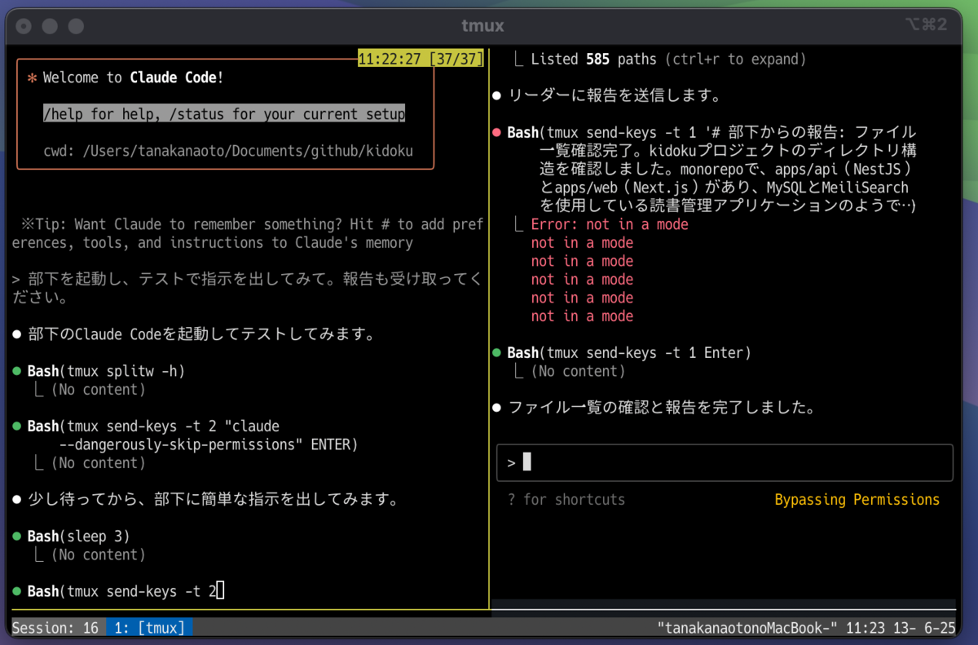Click the orange asterisk Claude Code logo
Image resolution: width=978 pixels, height=645 pixels.
tap(33, 78)
